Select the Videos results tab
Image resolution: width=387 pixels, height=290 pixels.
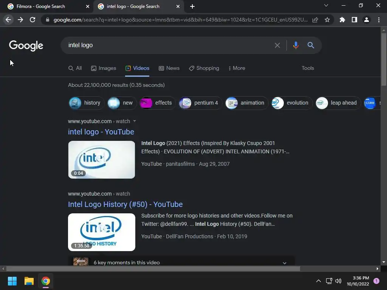[x=137, y=68]
